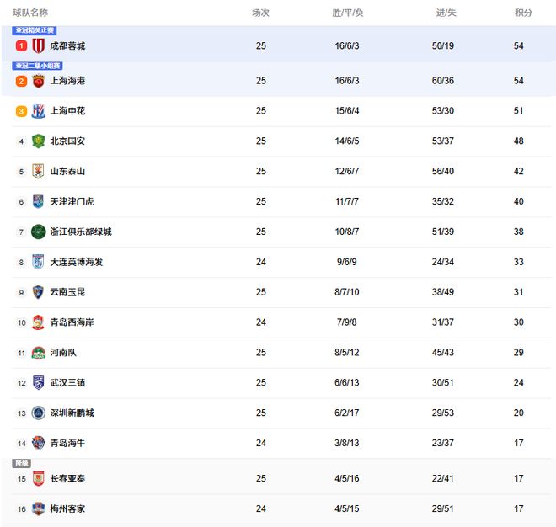The image size is (556, 527).
Task: Click the 积分 column header
Action: tap(523, 13)
